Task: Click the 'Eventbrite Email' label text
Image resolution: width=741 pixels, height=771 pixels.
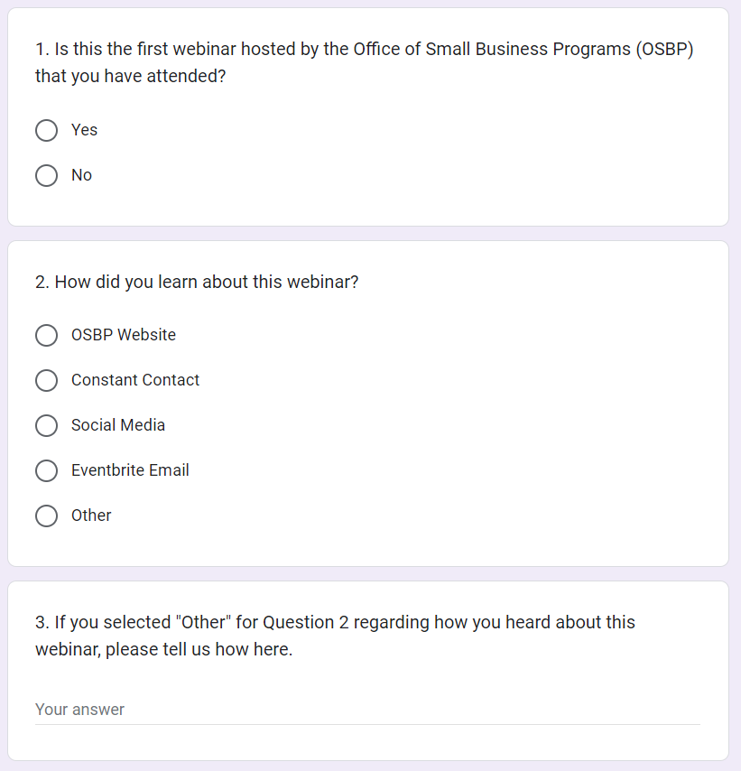Action: point(130,470)
